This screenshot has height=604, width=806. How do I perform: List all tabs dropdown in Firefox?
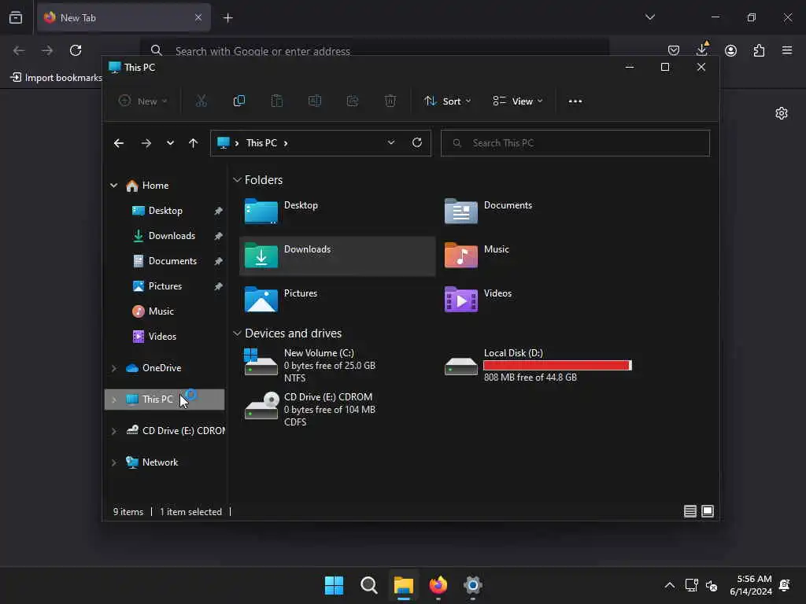click(x=649, y=17)
